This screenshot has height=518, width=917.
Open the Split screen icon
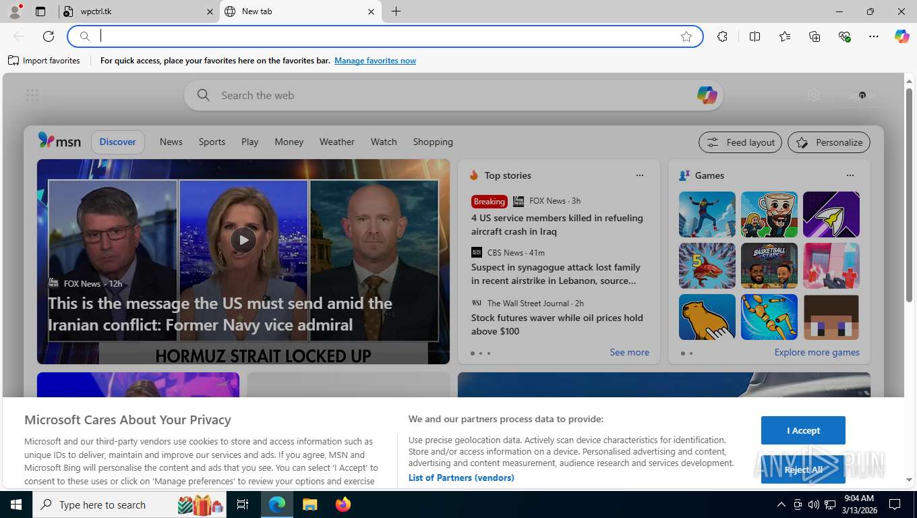tap(755, 36)
